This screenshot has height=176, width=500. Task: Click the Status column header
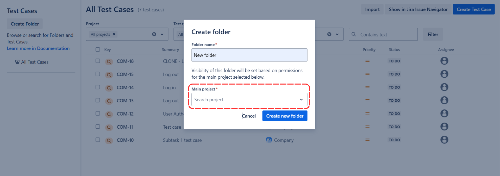(x=394, y=49)
